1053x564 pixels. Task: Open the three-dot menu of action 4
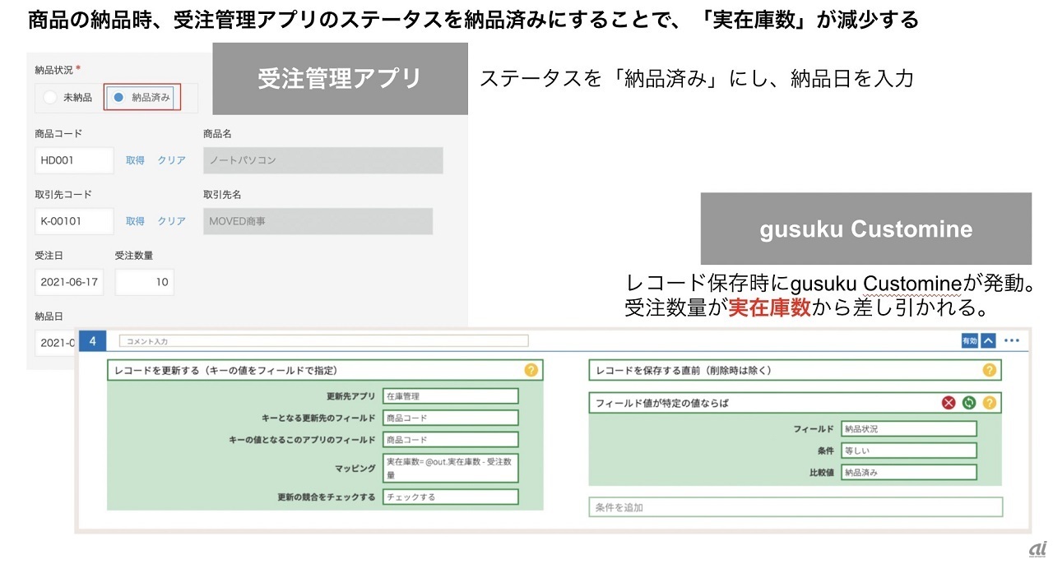[1012, 340]
